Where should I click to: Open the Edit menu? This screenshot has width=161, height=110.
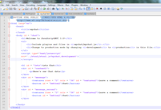(x=8, y=5)
